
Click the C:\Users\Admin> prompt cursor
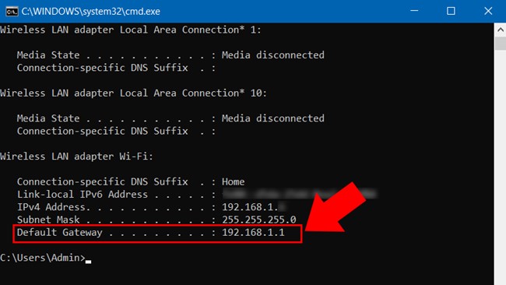[88, 262]
